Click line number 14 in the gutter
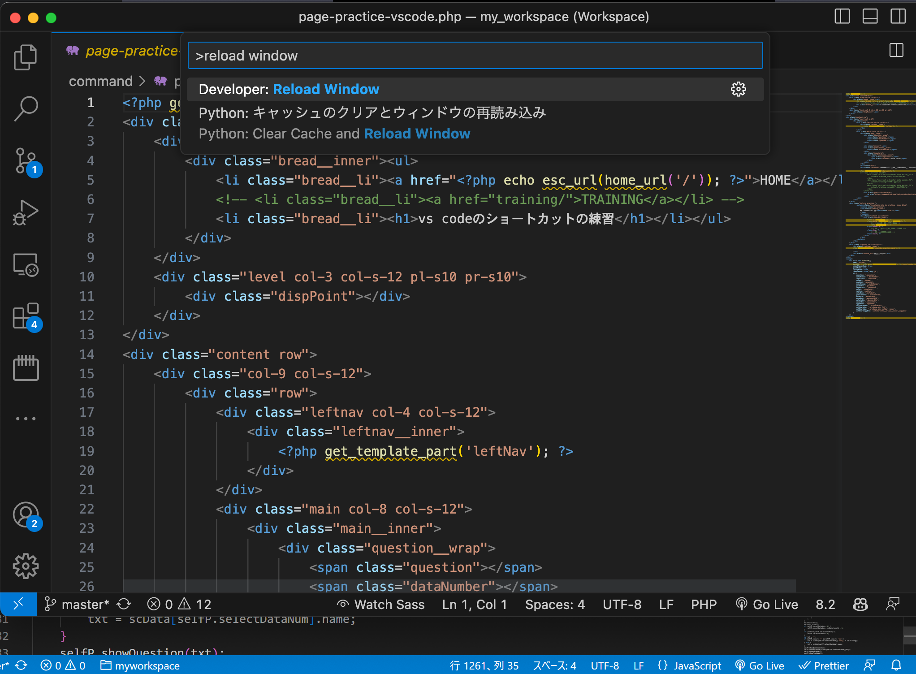This screenshot has width=916, height=674. (86, 354)
